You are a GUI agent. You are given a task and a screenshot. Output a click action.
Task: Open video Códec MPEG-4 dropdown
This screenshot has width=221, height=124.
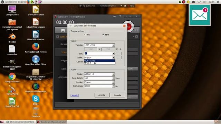pyautogui.click(x=99, y=58)
